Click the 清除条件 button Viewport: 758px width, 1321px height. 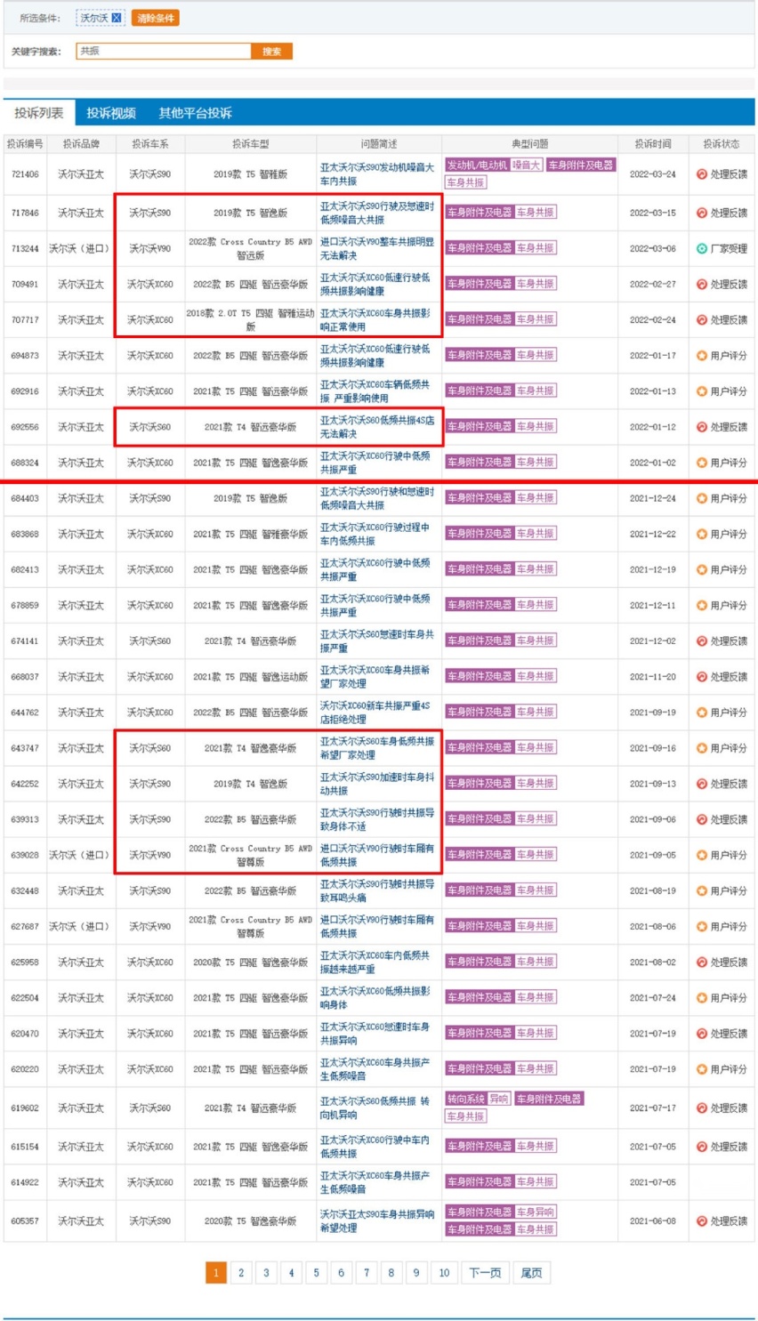tap(155, 18)
